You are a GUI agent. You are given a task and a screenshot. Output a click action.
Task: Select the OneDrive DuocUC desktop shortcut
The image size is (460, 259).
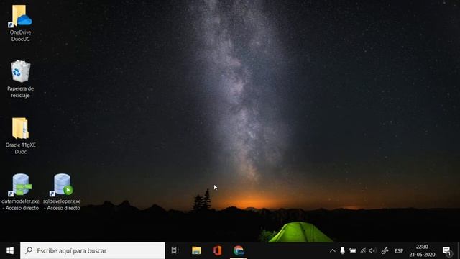pos(21,23)
